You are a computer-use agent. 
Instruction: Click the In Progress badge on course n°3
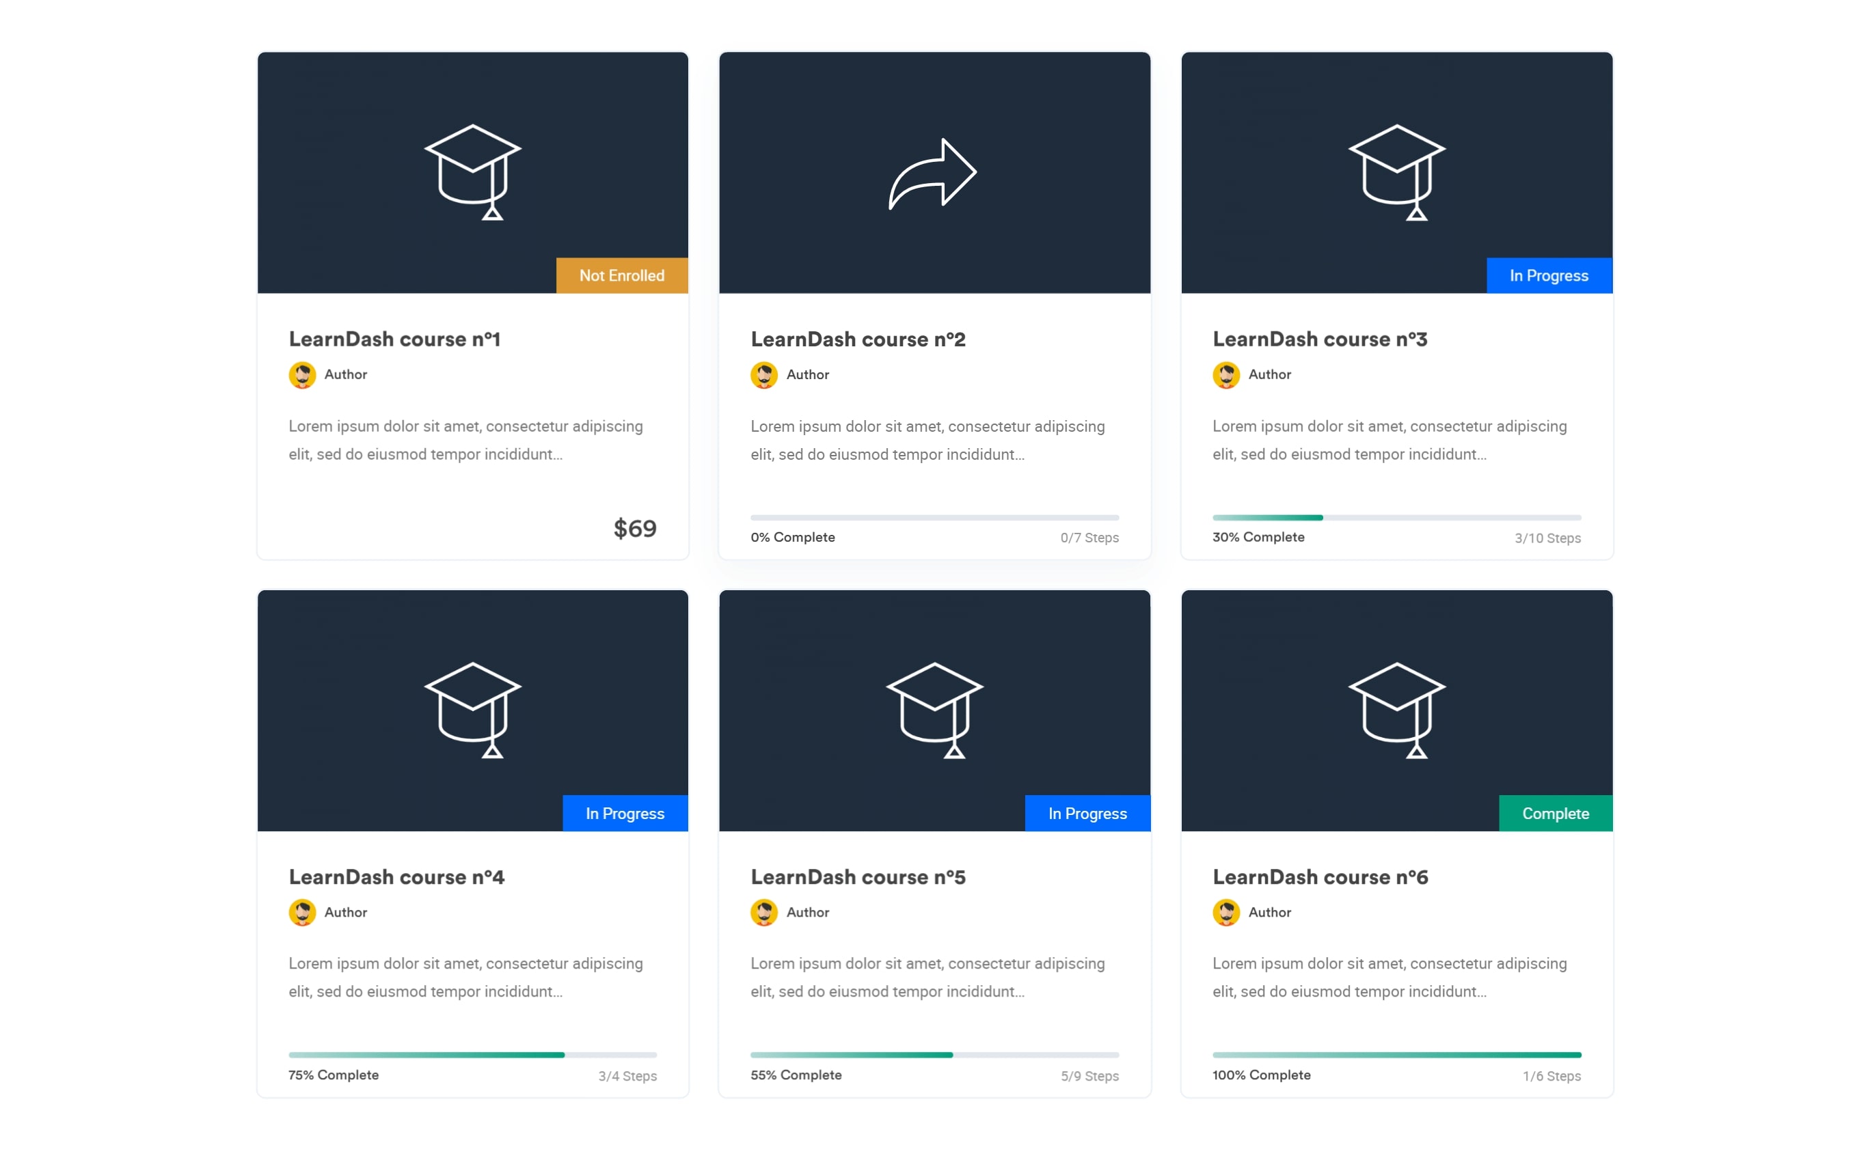(1549, 275)
